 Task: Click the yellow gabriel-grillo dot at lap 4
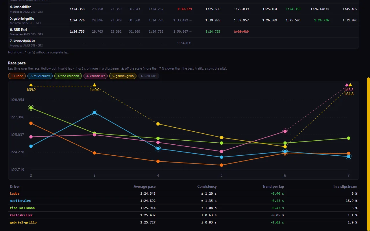pos(158,124)
